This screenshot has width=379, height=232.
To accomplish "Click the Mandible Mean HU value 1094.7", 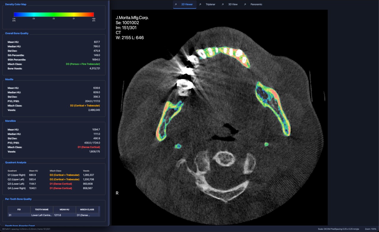I will coord(96,129).
